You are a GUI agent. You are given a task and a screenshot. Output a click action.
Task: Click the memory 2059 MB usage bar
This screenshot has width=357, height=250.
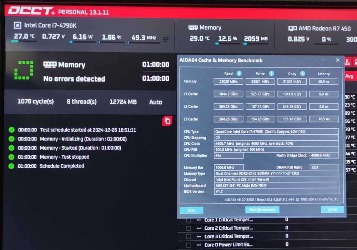click(256, 44)
